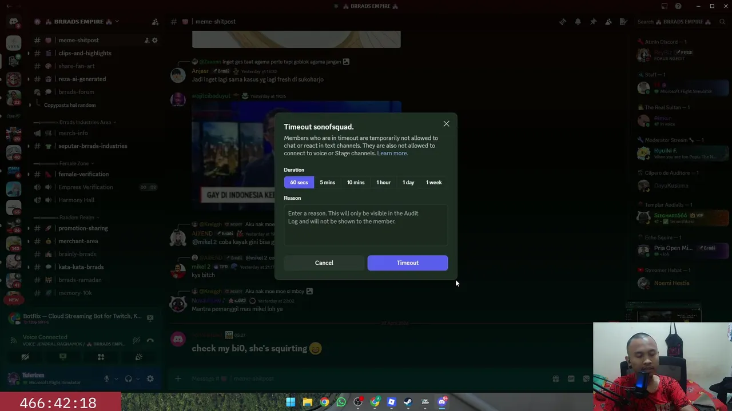
Task: Open User Settings gear icon
Action: [x=150, y=378]
